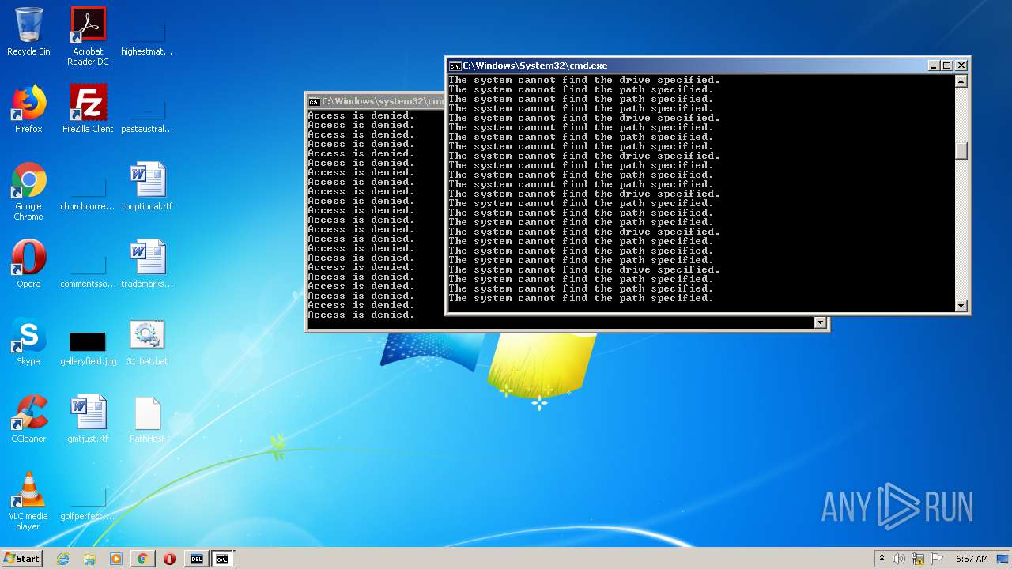This screenshot has height=569, width=1012.
Task: Close the front cmd.exe window
Action: 961,66
